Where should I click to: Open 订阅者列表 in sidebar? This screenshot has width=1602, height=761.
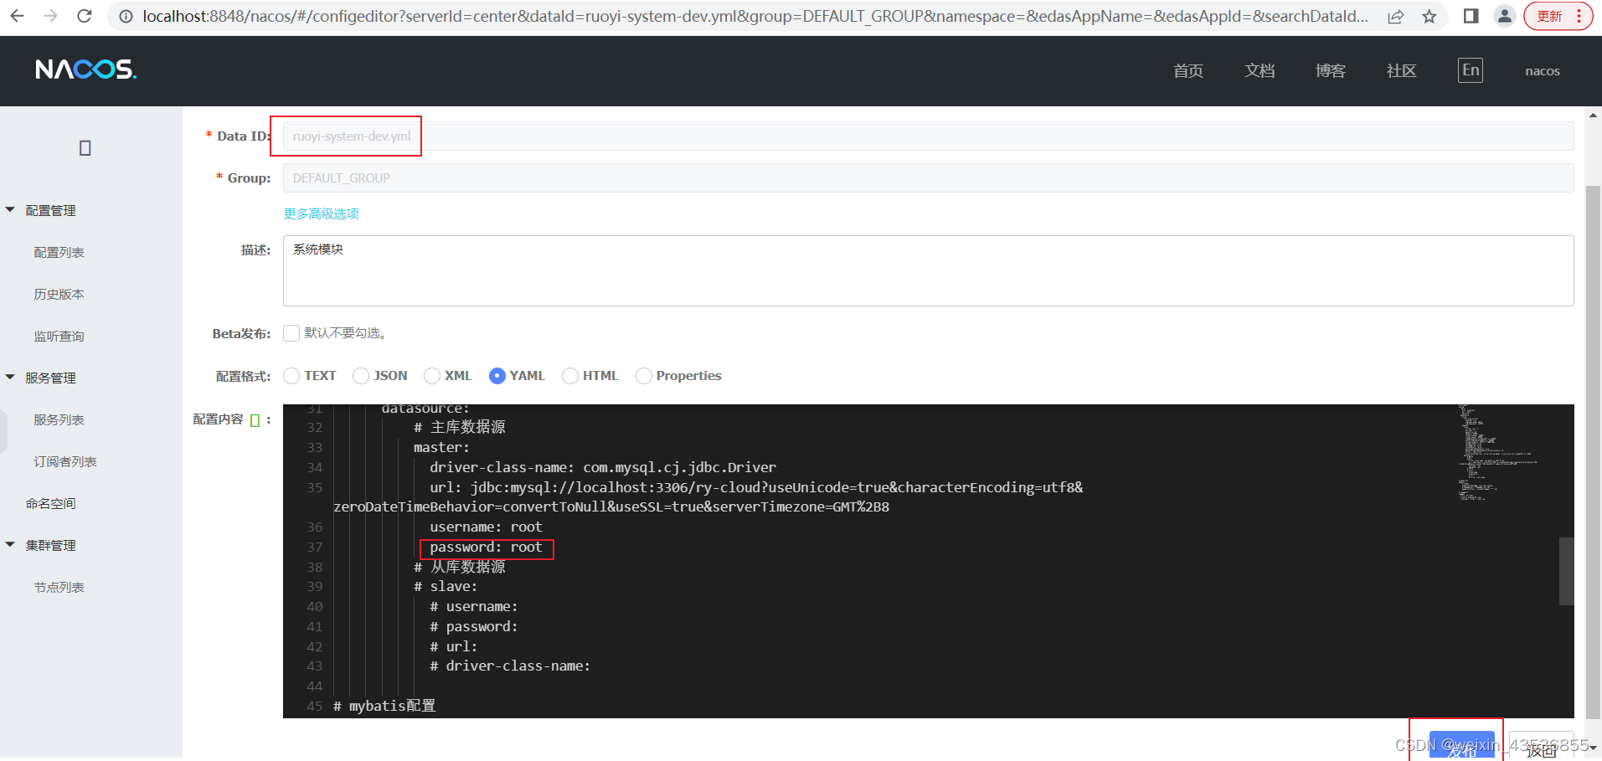[x=65, y=462]
